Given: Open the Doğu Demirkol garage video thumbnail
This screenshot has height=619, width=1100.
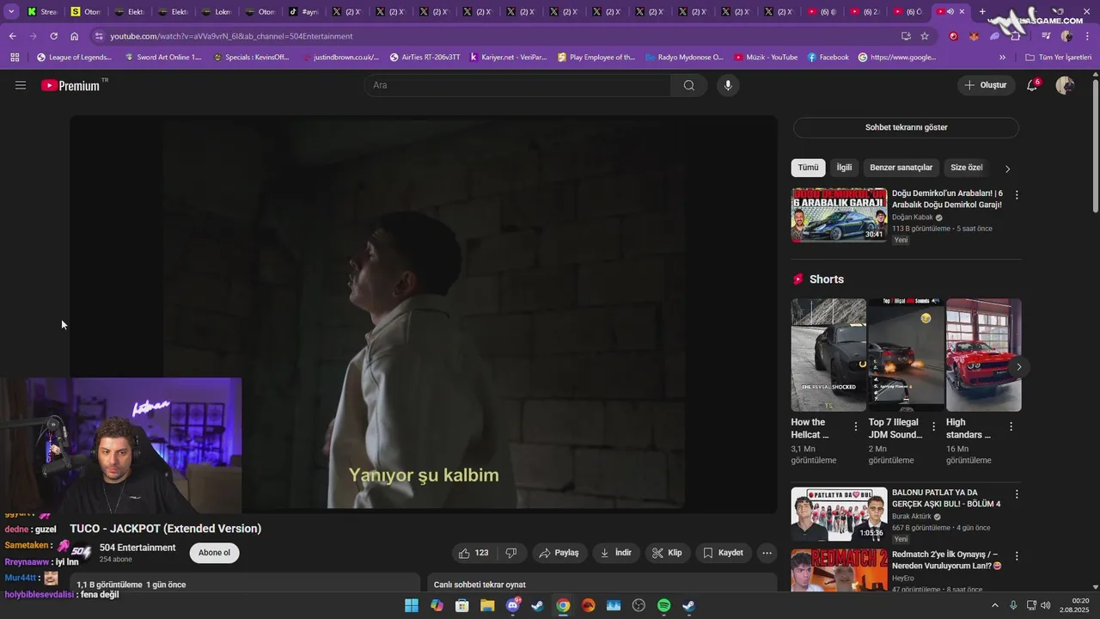Looking at the screenshot, I should click(x=839, y=215).
